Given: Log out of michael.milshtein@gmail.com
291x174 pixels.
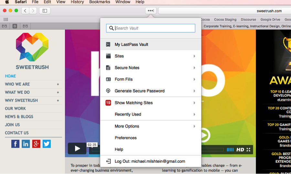Looking at the screenshot, I should click(x=151, y=161).
